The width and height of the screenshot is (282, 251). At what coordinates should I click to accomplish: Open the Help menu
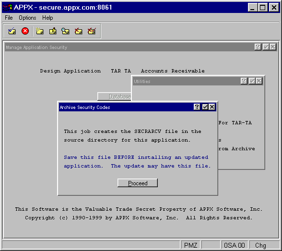(x=47, y=18)
